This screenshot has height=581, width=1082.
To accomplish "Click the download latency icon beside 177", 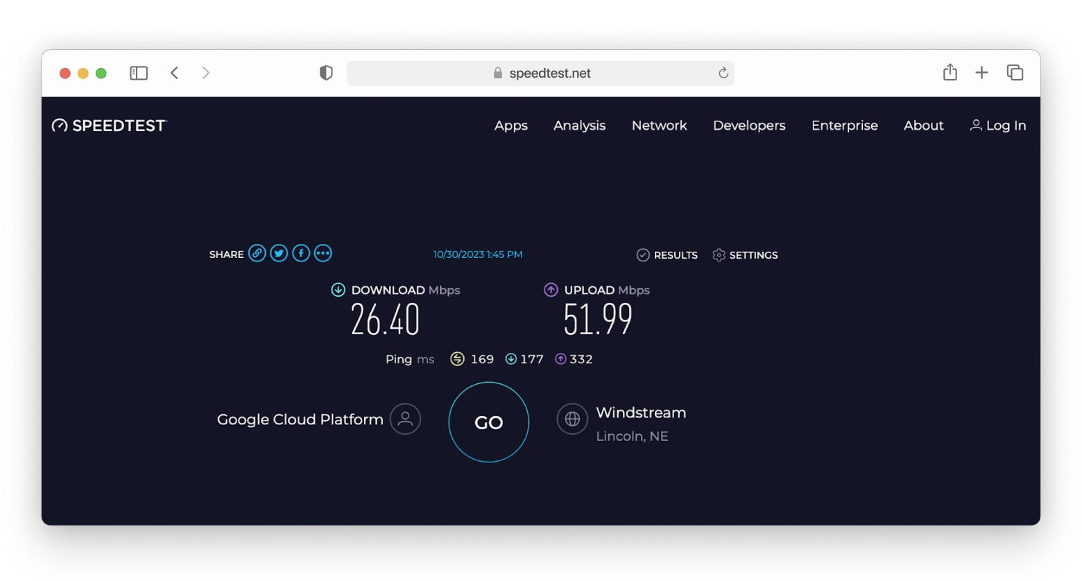I will tap(511, 359).
